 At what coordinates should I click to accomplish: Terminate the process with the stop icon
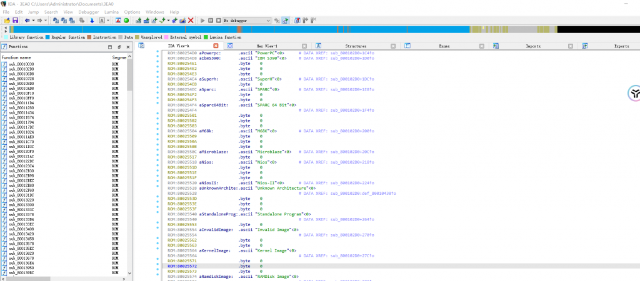[x=217, y=21]
